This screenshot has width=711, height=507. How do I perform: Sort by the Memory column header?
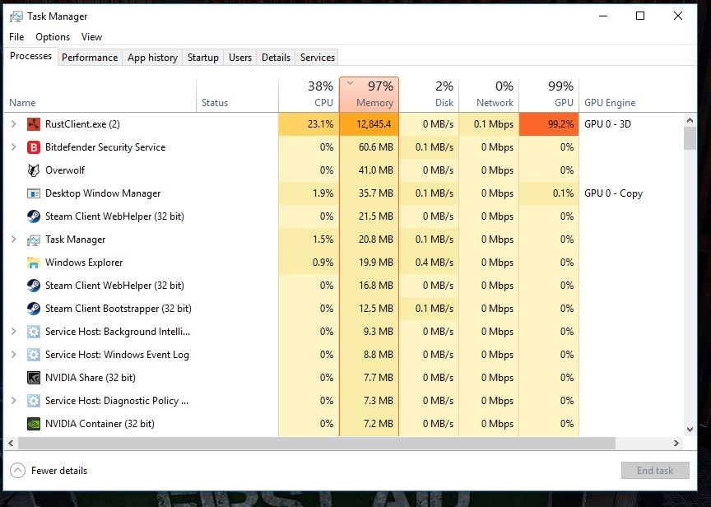369,95
